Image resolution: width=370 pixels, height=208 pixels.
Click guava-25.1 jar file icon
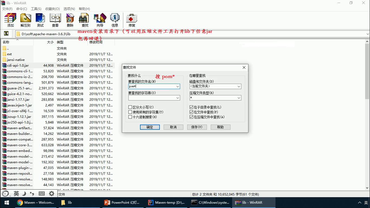tap(4, 88)
